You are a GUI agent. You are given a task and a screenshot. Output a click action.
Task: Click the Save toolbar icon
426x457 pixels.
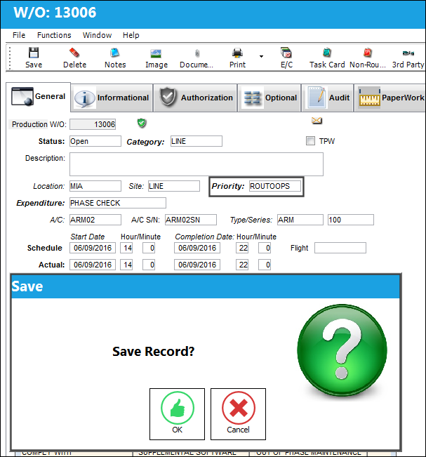(34, 53)
